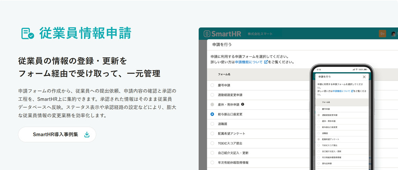Select 通勤経路変更申請 radio on the phone
Viewport: 398px width, 170px height.
click(318, 115)
